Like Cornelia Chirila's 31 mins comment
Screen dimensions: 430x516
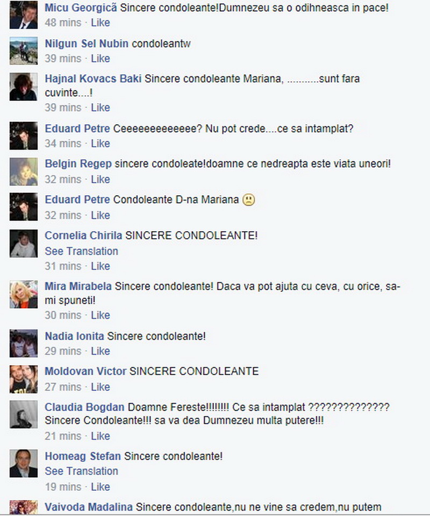(101, 266)
